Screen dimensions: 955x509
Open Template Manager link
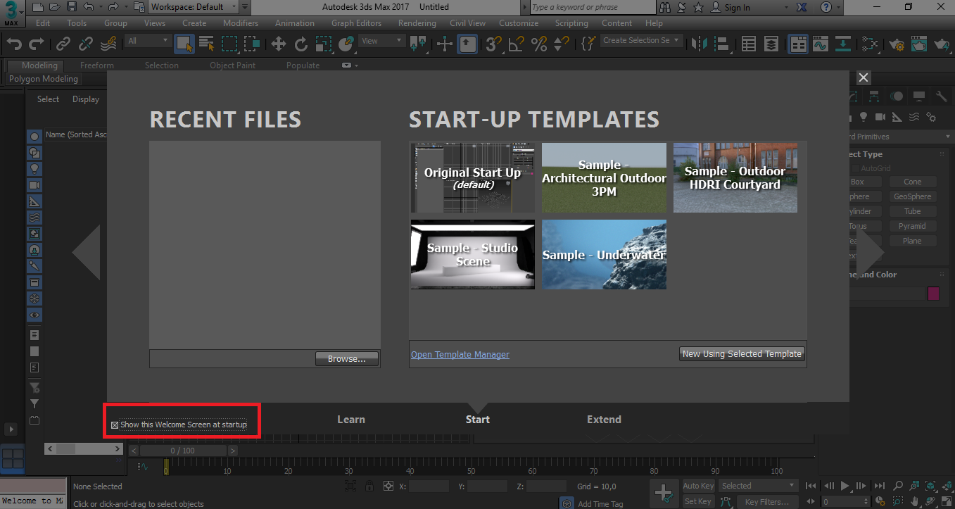tap(460, 355)
